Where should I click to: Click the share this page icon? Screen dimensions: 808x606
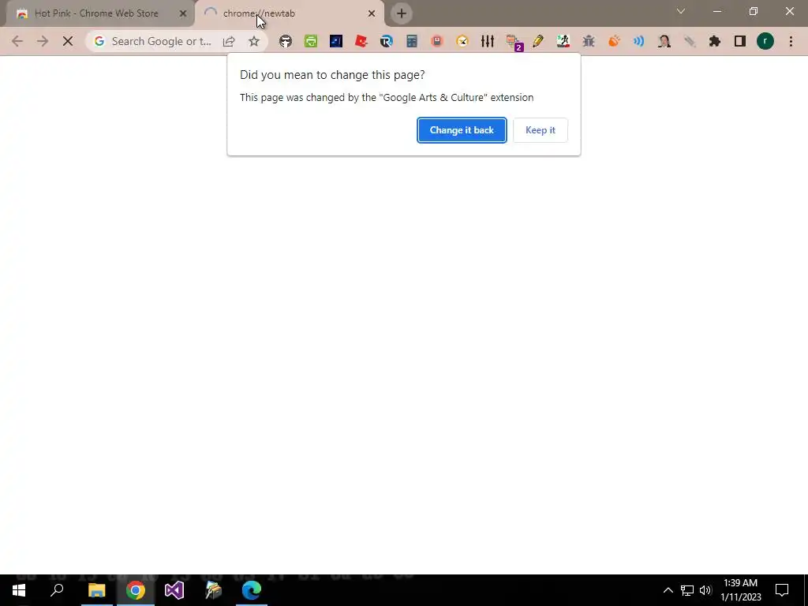229,41
